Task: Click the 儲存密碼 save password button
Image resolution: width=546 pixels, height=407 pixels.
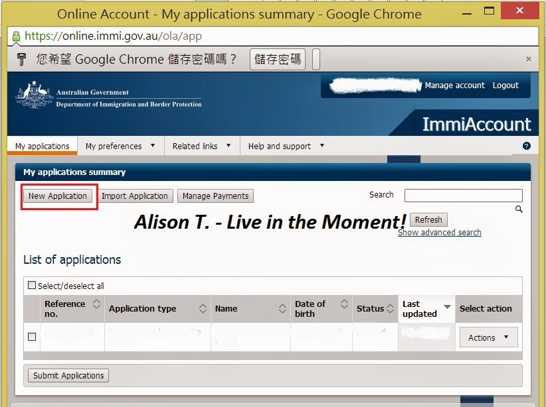Action: pos(278,59)
